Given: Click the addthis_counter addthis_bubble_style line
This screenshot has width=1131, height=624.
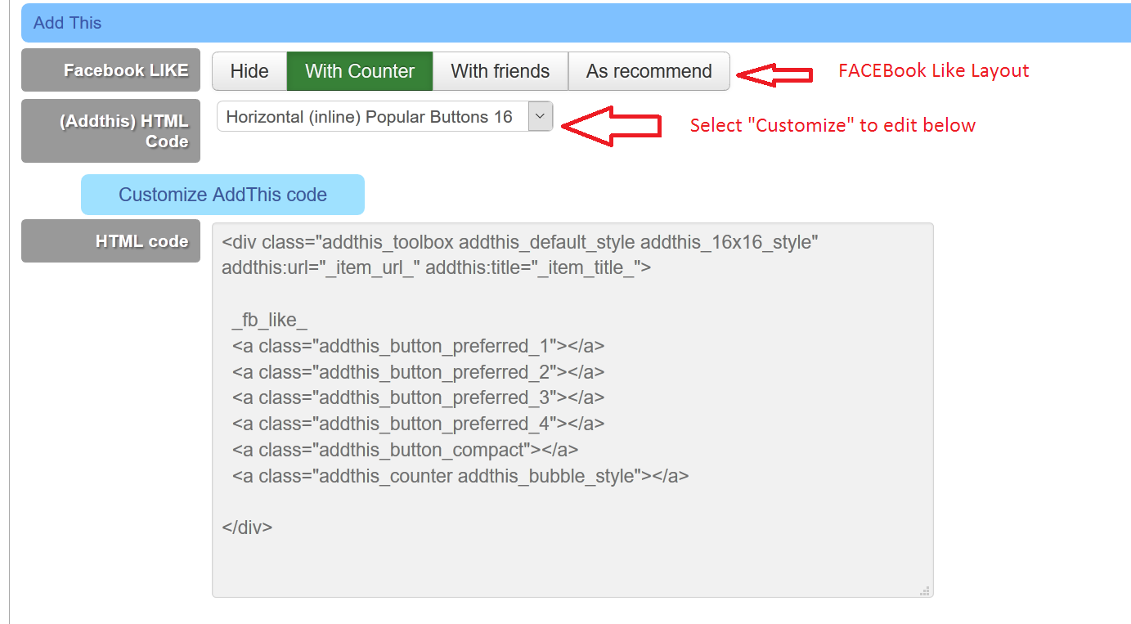Looking at the screenshot, I should [x=460, y=476].
